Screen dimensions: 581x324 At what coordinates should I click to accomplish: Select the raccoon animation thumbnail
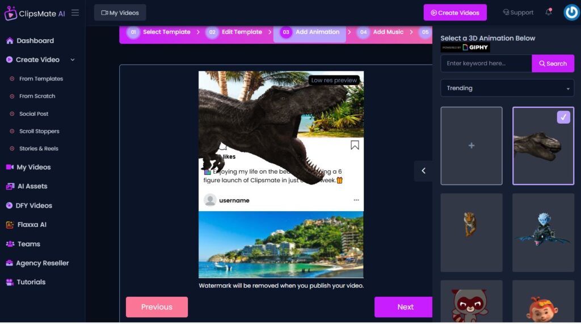(x=471, y=301)
